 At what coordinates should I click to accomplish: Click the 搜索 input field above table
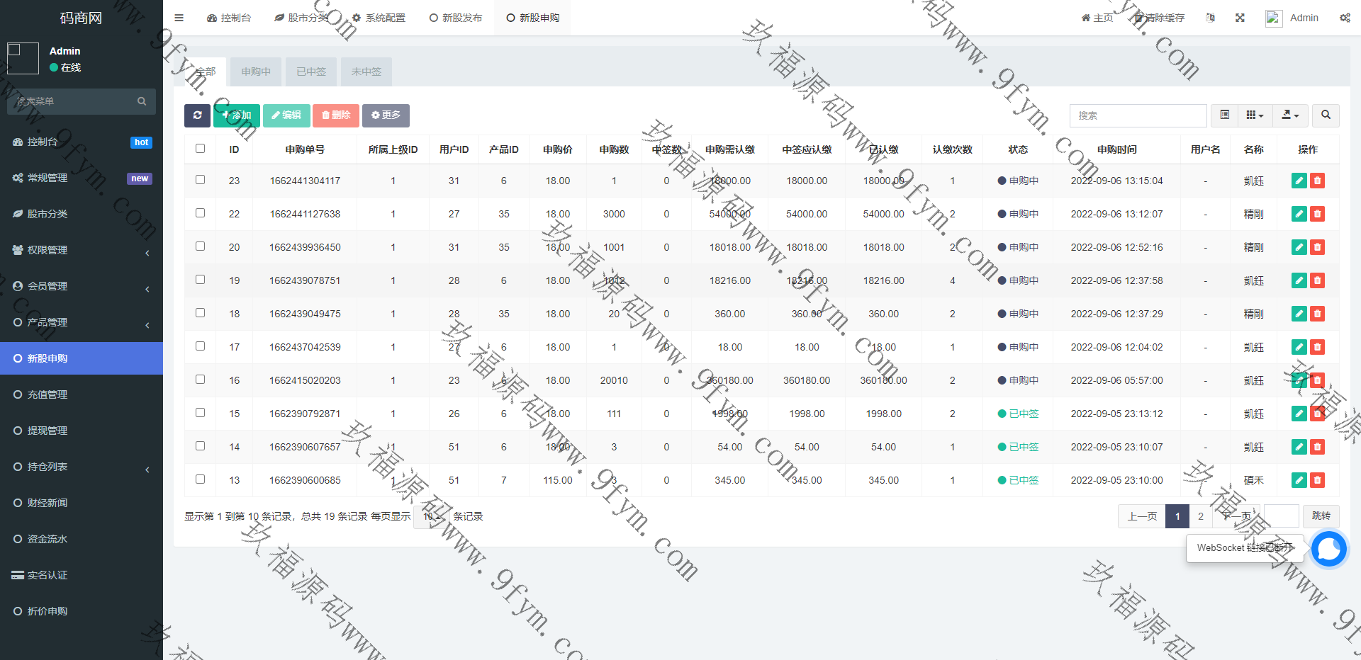[1138, 115]
